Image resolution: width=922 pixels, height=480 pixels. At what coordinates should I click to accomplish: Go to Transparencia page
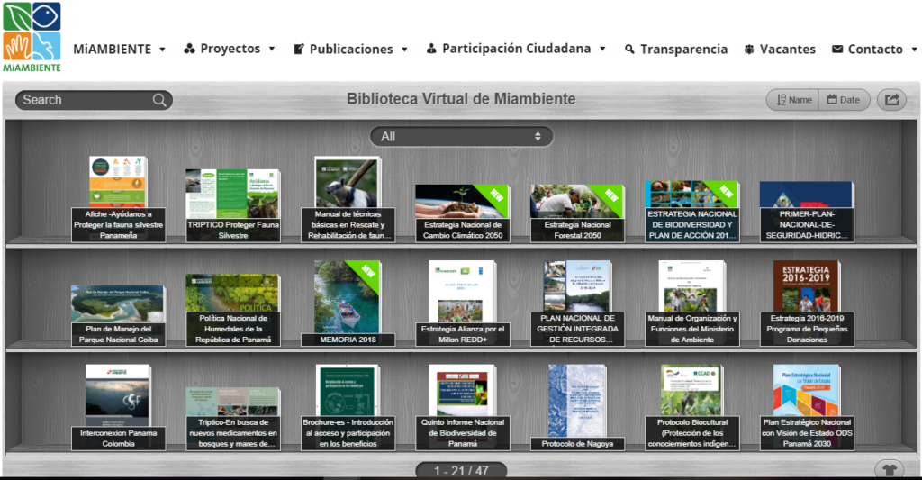tap(675, 50)
